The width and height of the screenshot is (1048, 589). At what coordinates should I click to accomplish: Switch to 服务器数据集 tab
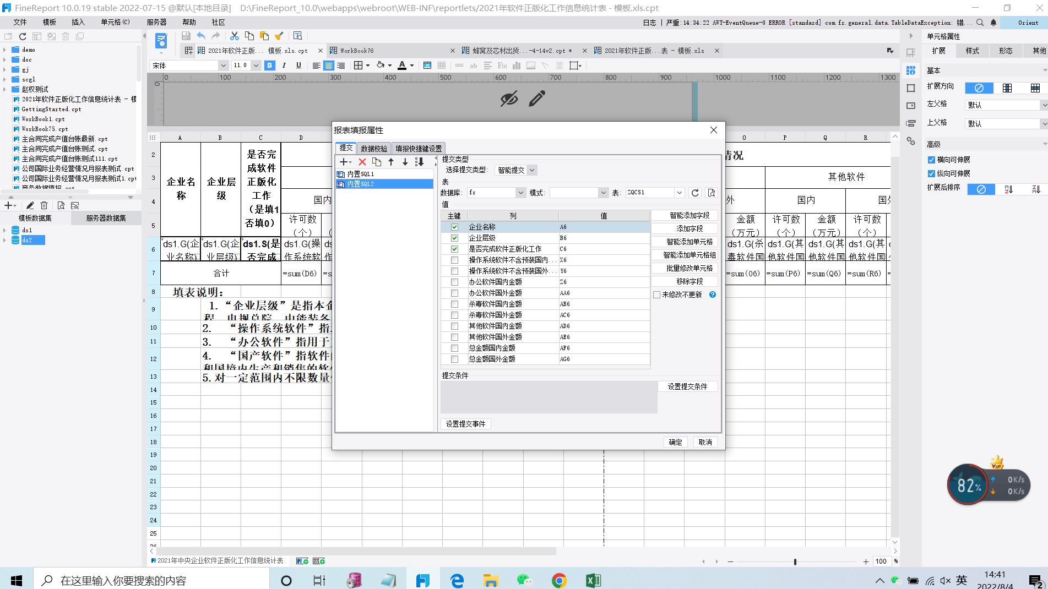(x=106, y=218)
